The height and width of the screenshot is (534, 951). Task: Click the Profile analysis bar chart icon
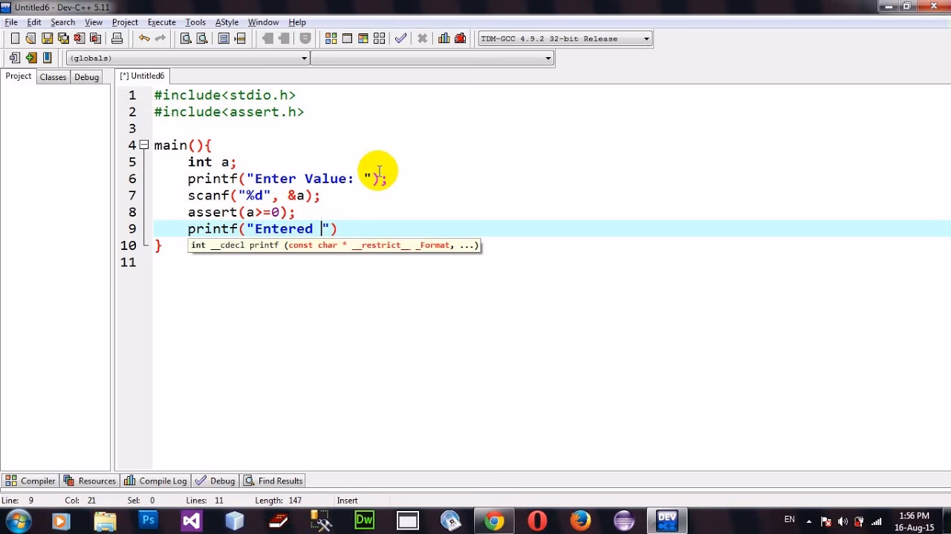coord(444,39)
